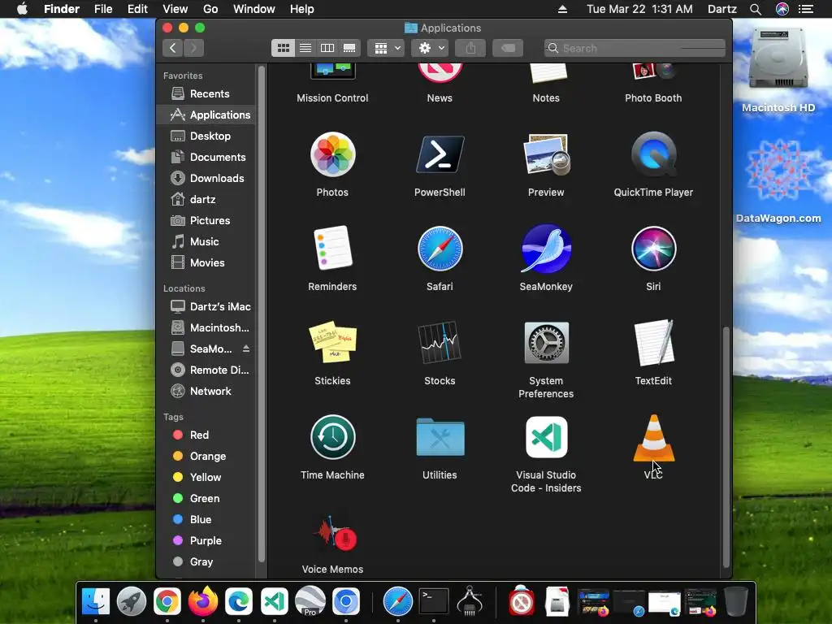
Task: Switch to list view in Finder toolbar
Action: click(305, 48)
